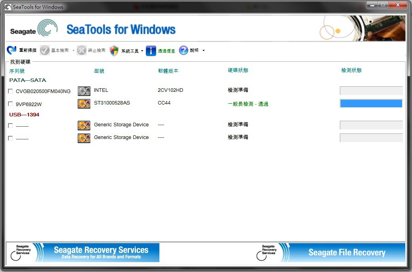
Task: Click the first Generic Storage Device progress bar
Action: (x=371, y=125)
